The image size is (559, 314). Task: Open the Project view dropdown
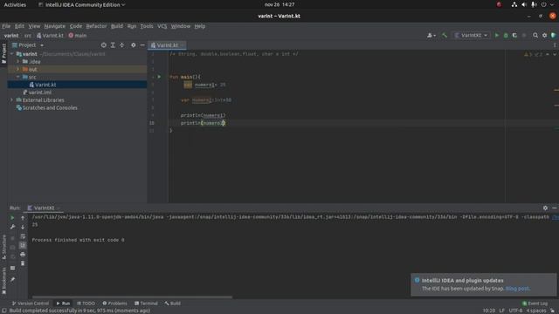[x=28, y=45]
